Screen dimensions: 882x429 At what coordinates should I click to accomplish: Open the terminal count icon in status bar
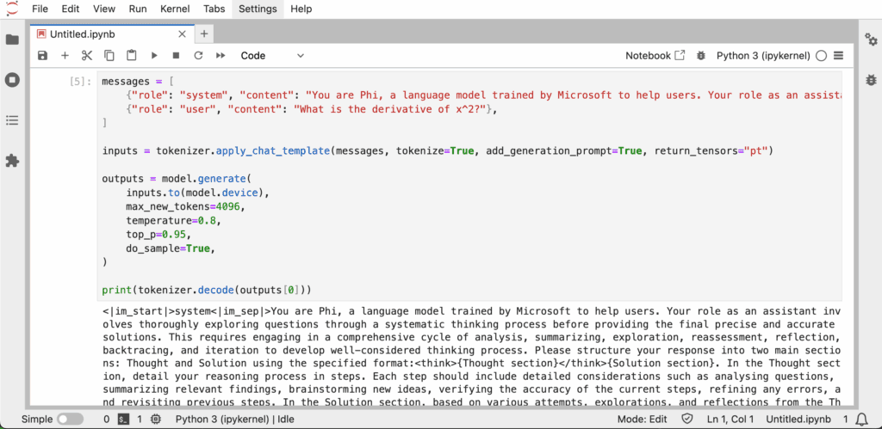(124, 419)
